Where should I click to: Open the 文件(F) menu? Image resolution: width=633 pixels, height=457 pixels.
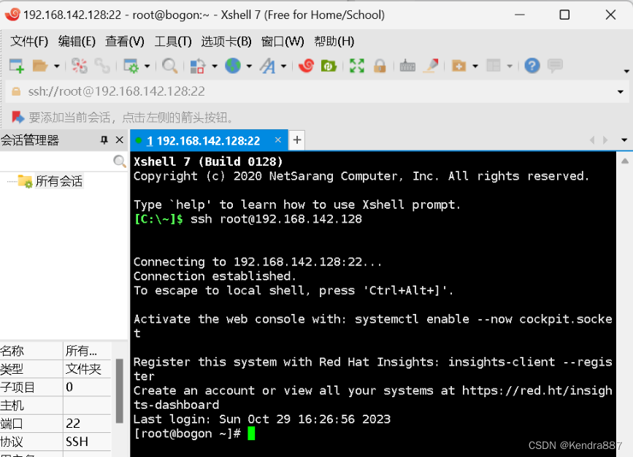(29, 41)
